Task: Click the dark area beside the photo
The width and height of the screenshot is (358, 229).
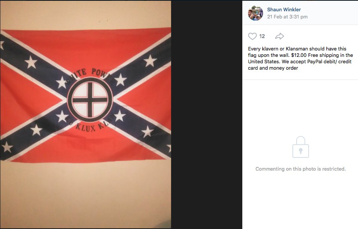Action: (x=207, y=114)
